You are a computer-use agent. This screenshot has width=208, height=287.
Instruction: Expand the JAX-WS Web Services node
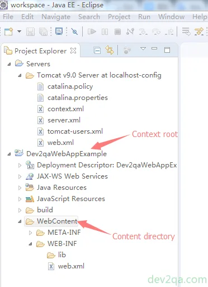(x=20, y=176)
